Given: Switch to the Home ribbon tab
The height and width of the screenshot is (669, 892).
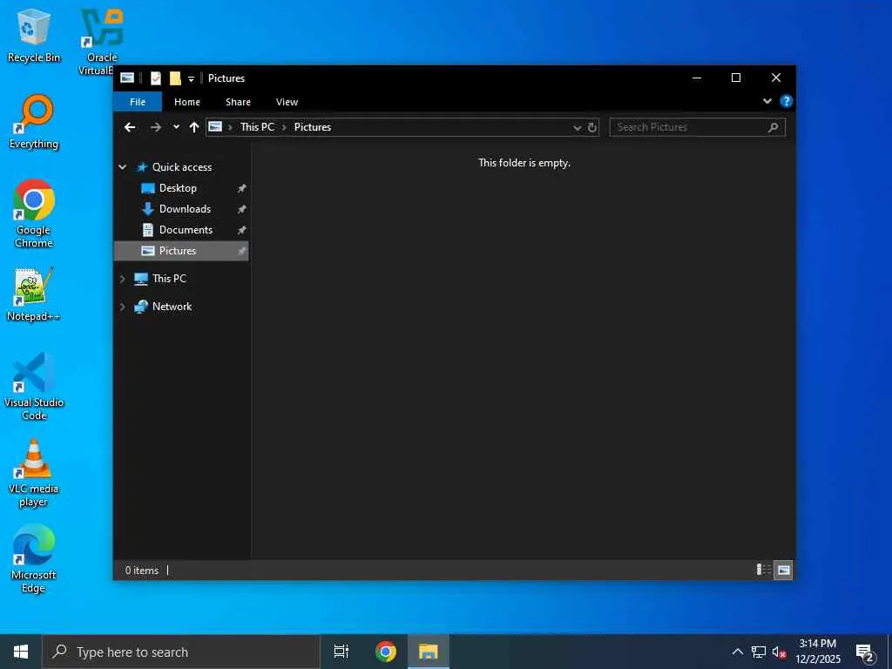Looking at the screenshot, I should (187, 102).
